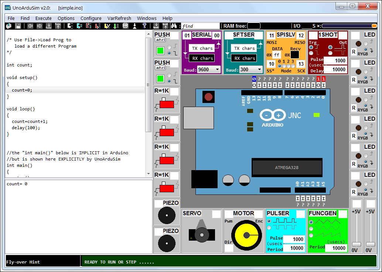Open the Configure menu

[91, 18]
